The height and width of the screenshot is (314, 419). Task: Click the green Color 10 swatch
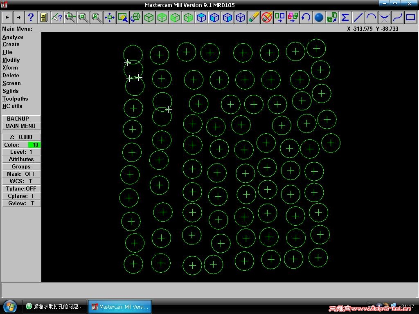point(34,145)
